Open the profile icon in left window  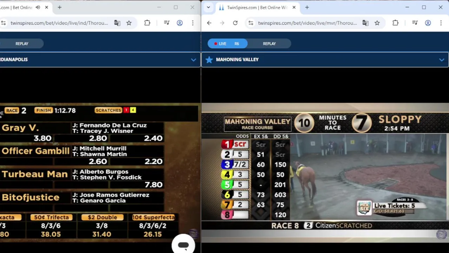click(x=180, y=23)
